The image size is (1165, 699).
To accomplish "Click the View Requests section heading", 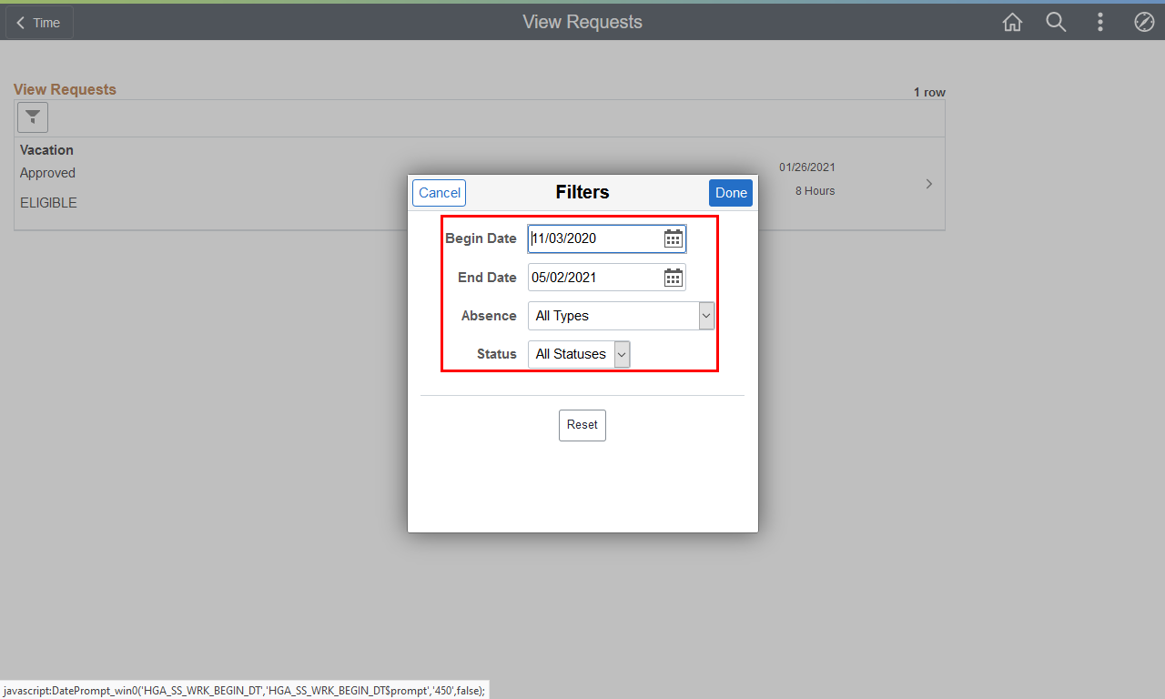I will pyautogui.click(x=65, y=89).
